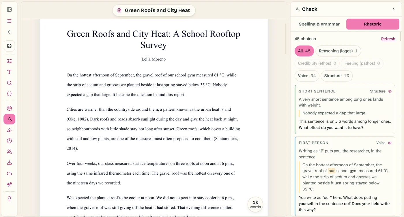The width and height of the screenshot is (404, 217).
Task: Click the FIRST PERSON card heading
Action: point(313,143)
